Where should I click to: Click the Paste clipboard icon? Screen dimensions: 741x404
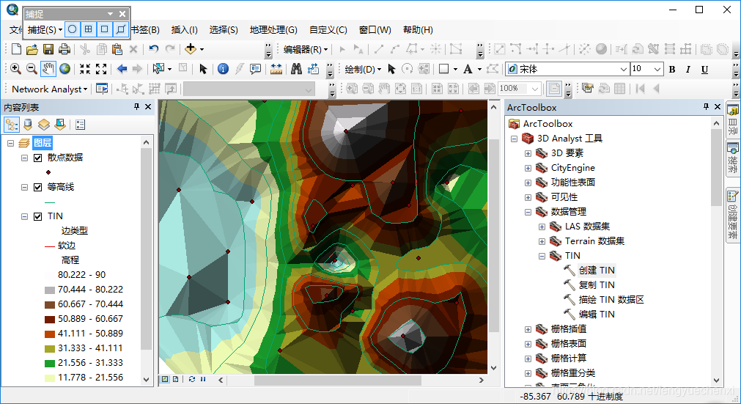pyautogui.click(x=117, y=49)
